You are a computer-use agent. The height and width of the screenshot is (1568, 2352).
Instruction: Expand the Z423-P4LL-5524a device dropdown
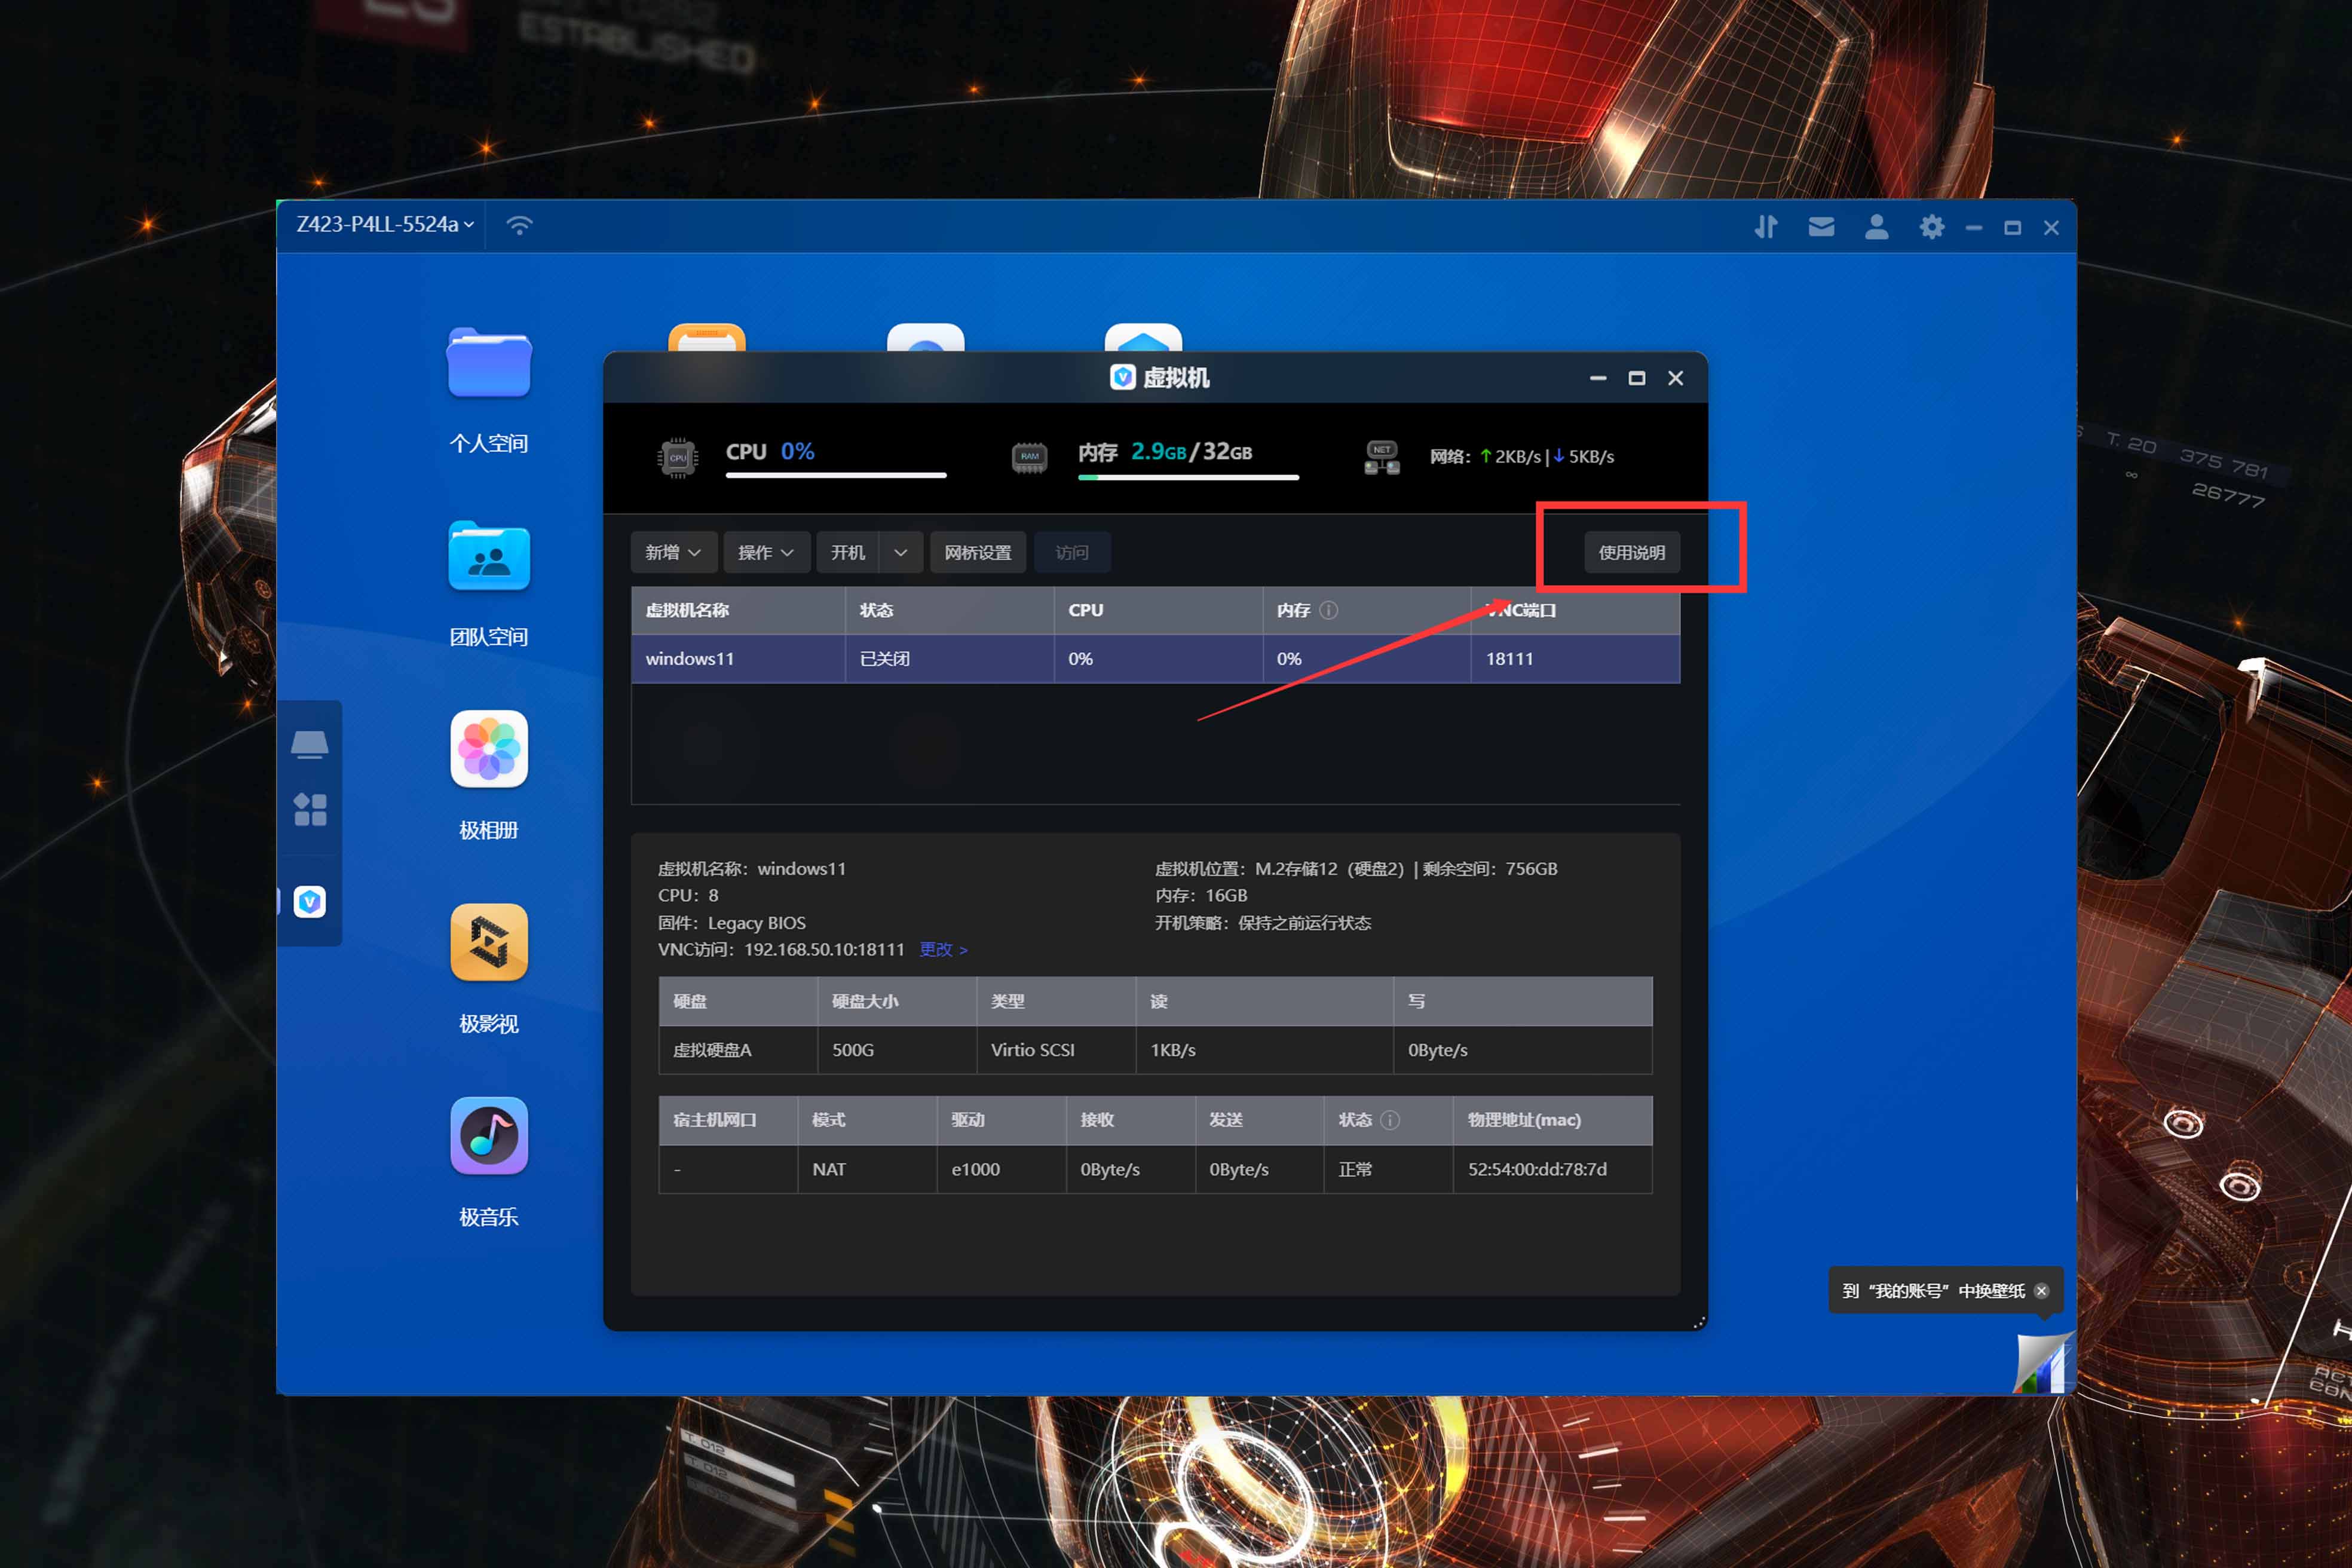tap(384, 224)
